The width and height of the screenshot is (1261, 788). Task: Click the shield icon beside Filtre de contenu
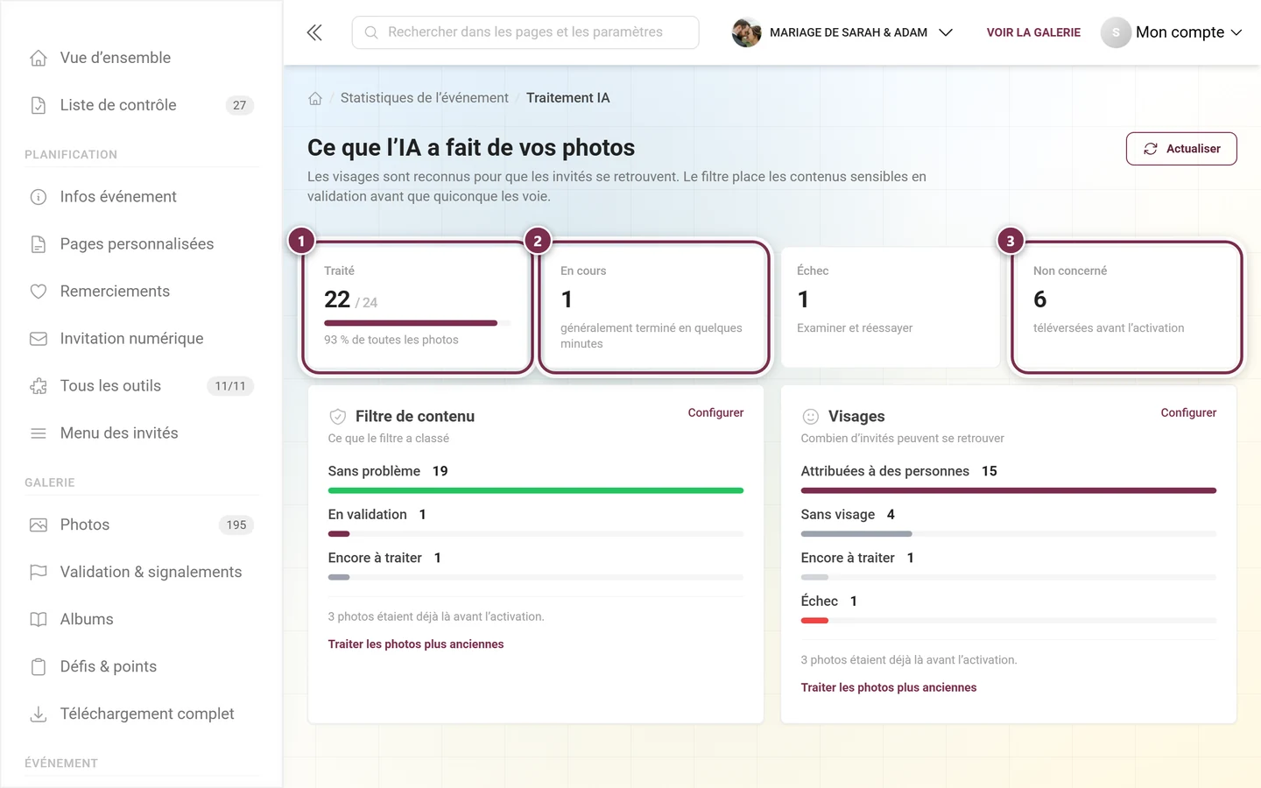point(338,417)
